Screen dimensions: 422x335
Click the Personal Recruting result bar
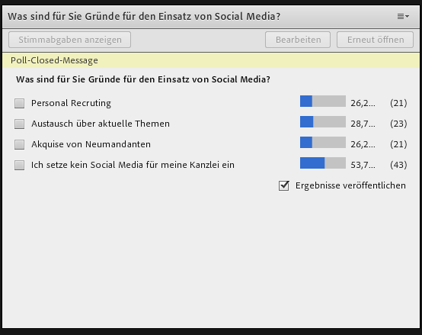click(323, 101)
